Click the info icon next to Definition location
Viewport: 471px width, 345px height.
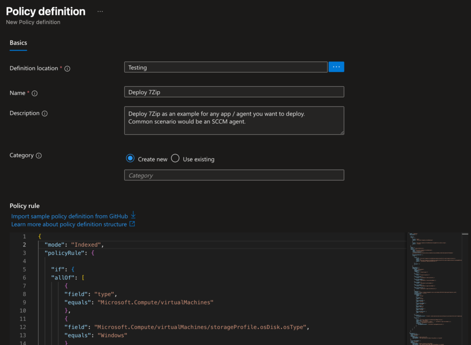(67, 68)
